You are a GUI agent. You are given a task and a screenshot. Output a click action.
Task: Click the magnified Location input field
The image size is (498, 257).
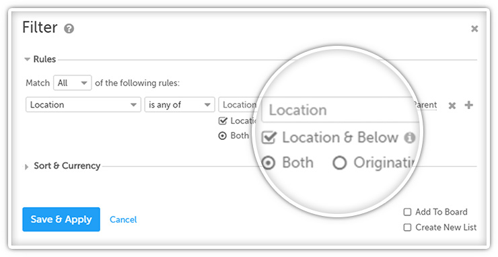pos(340,110)
